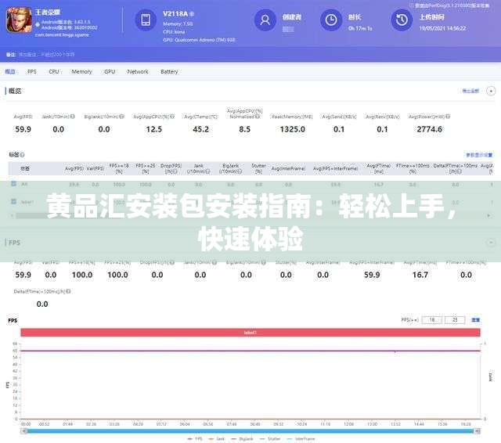Click scroll-right arrow of label table scrollbar
This screenshot has width=501, height=443.
click(x=488, y=216)
